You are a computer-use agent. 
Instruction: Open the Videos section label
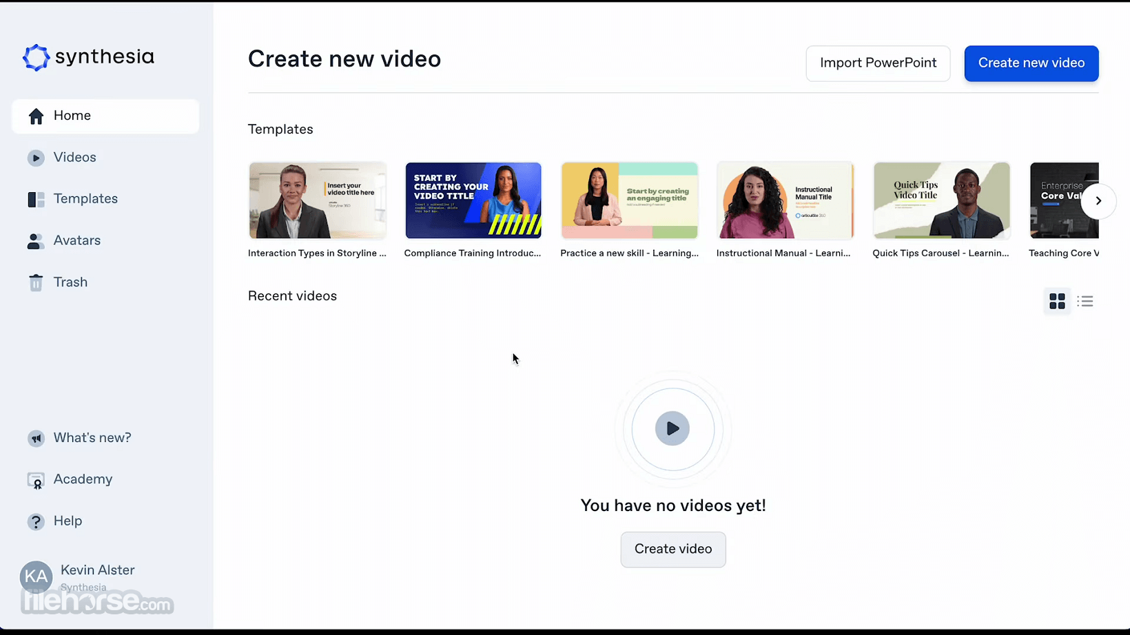pyautogui.click(x=75, y=157)
